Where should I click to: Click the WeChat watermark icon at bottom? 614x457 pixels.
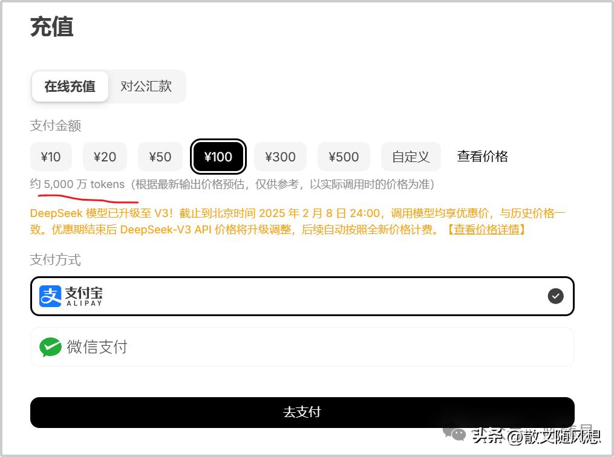point(454,433)
